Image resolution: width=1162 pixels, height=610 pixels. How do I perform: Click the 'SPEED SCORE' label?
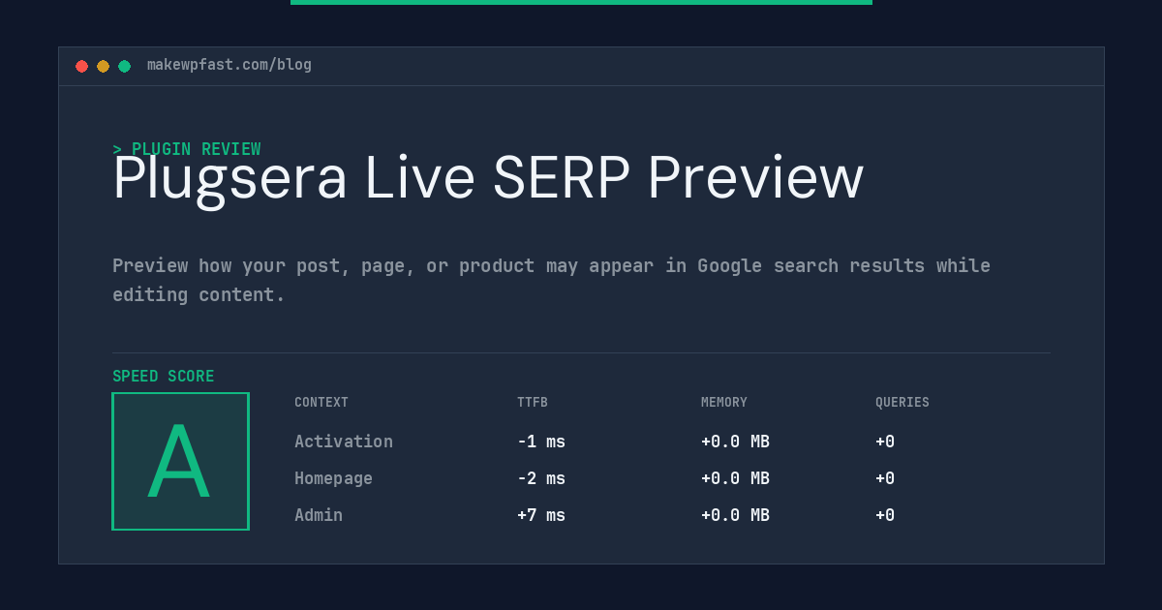(164, 377)
